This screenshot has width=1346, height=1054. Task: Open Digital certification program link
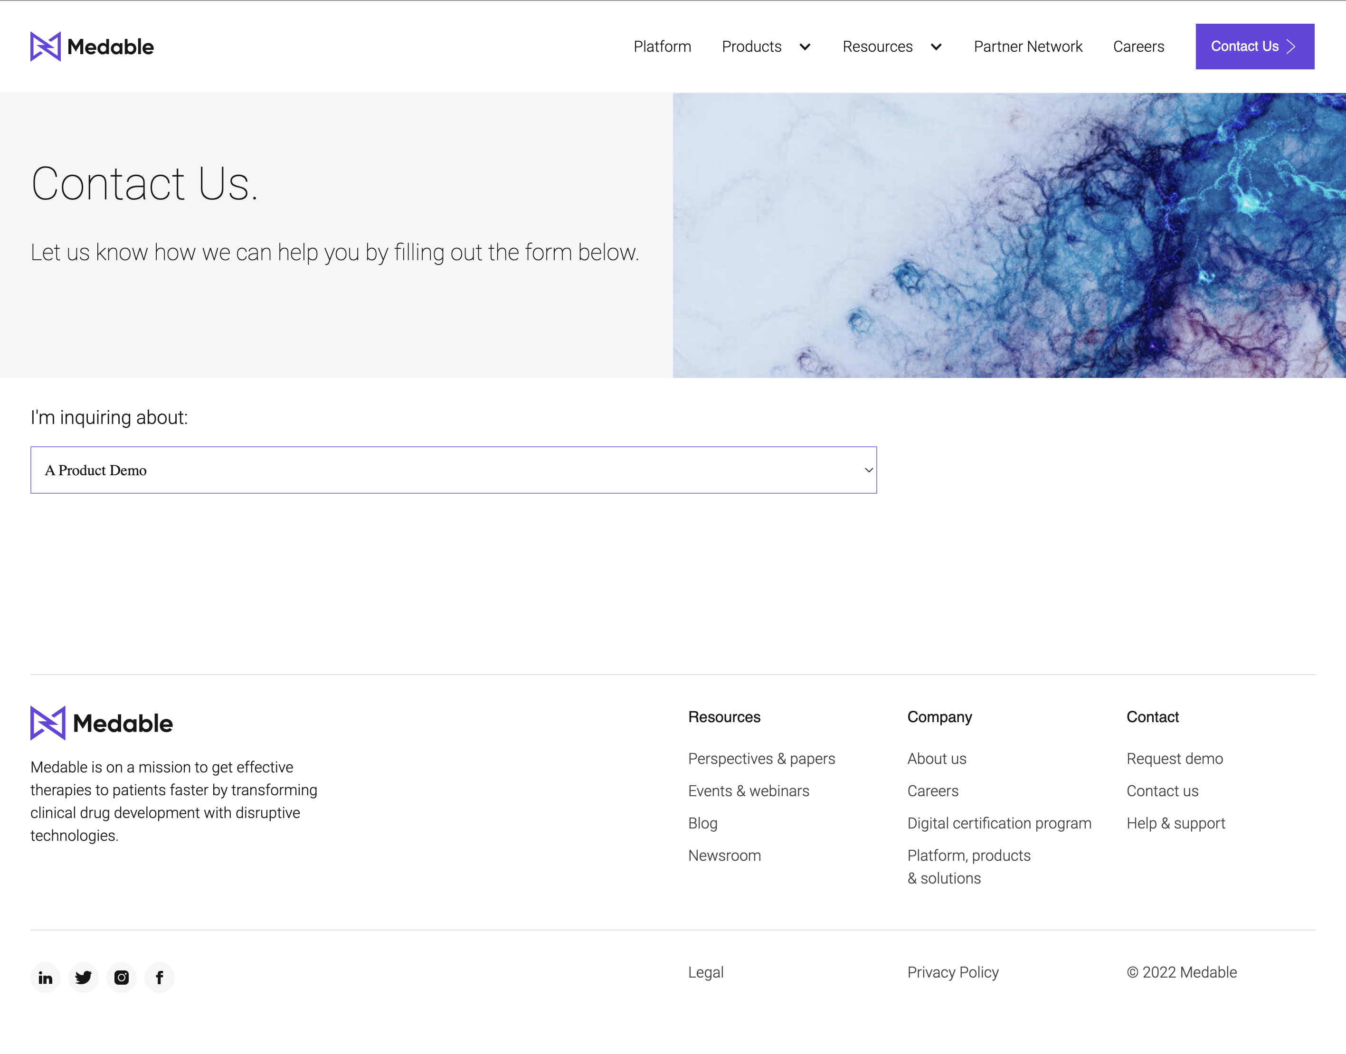[998, 823]
